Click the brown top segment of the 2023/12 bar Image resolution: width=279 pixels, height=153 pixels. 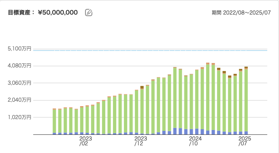142,87
